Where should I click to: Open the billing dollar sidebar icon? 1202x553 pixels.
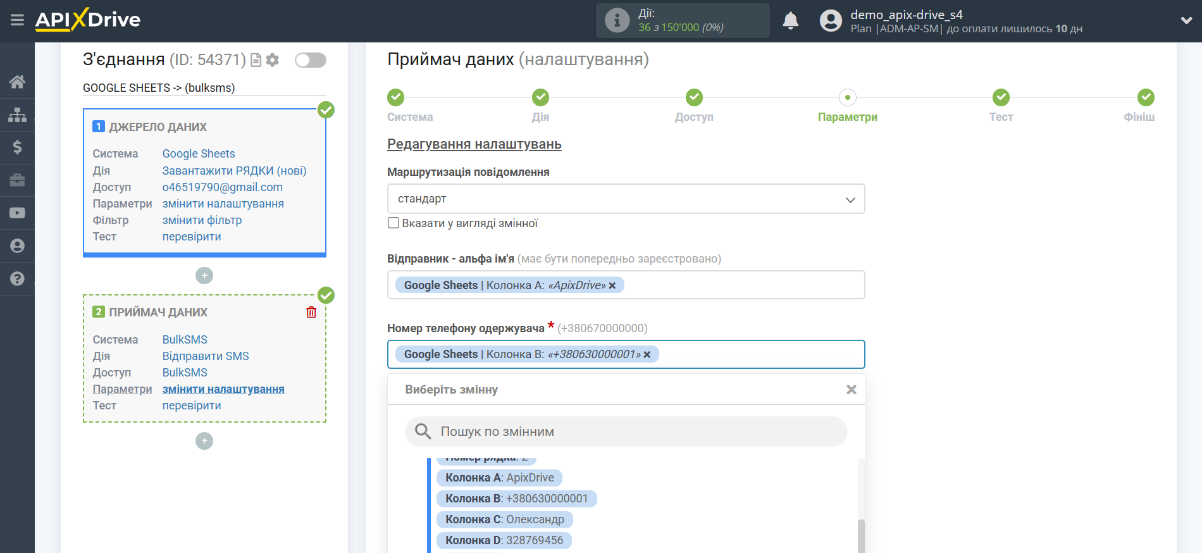(17, 147)
